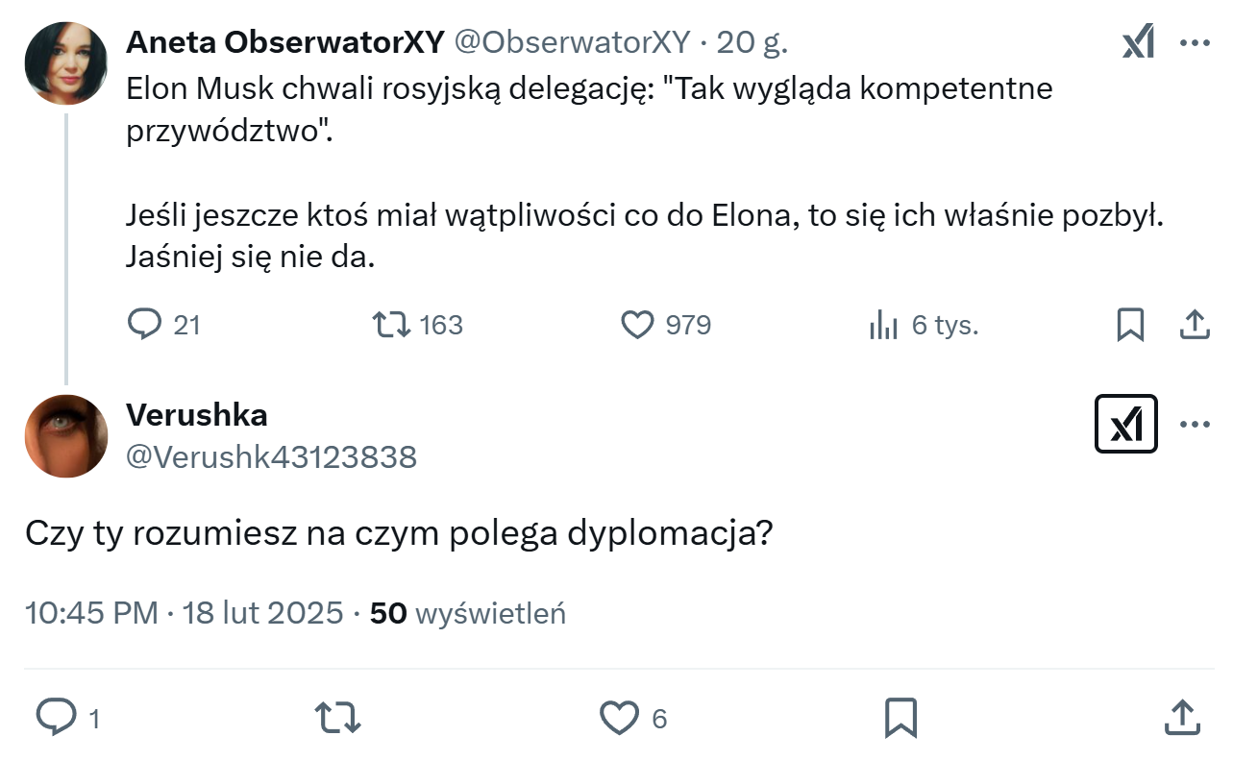Open more options on Aneta's post
This screenshot has height=761, width=1233.
click(x=1194, y=43)
